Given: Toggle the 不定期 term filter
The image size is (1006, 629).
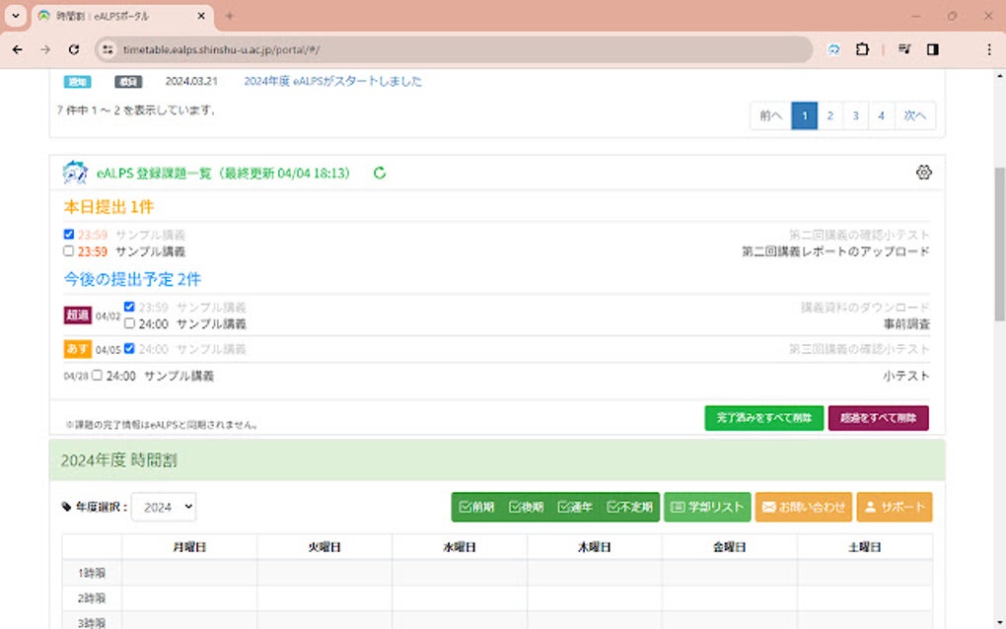Looking at the screenshot, I should pos(629,507).
